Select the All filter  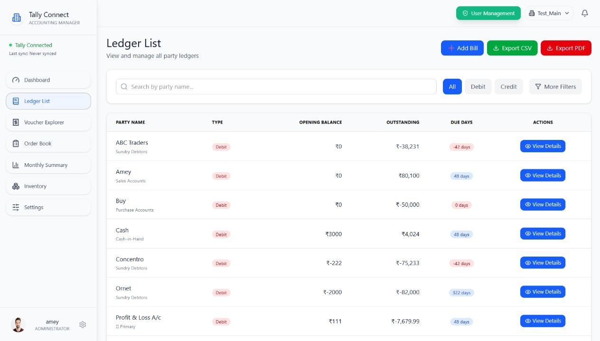click(452, 87)
